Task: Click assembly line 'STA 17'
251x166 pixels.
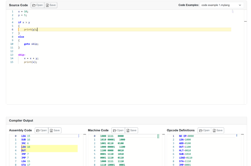Action: [x=25, y=165]
